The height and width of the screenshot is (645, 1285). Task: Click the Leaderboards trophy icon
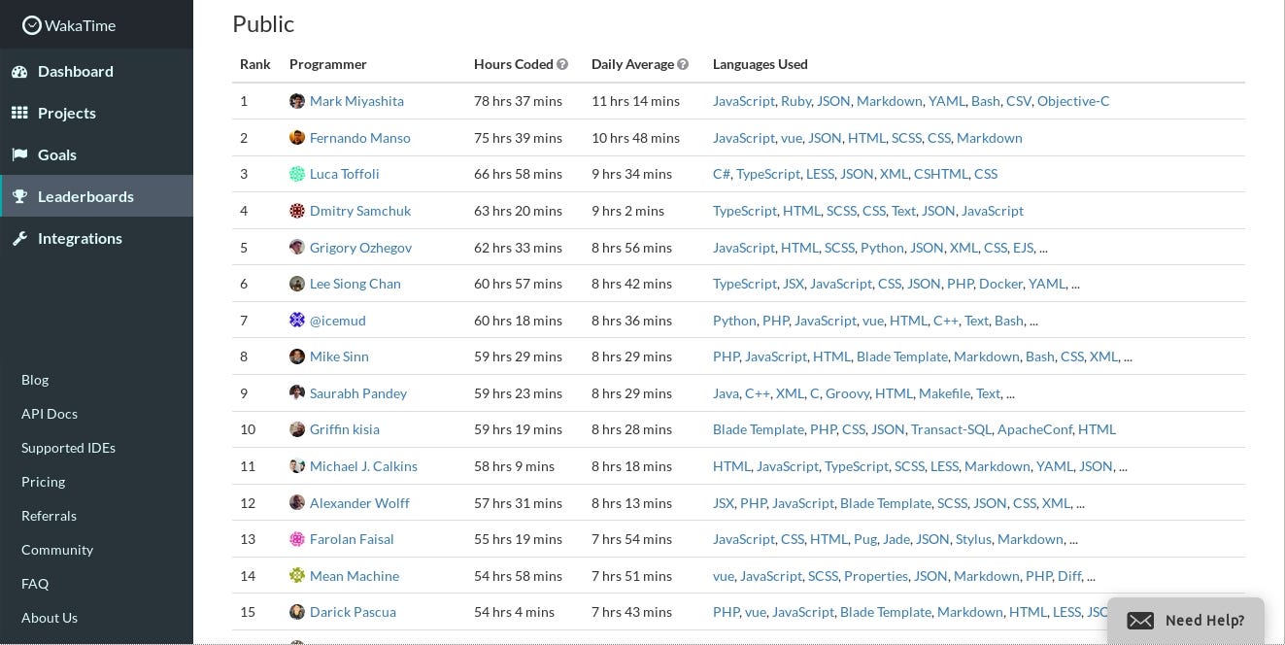19,196
